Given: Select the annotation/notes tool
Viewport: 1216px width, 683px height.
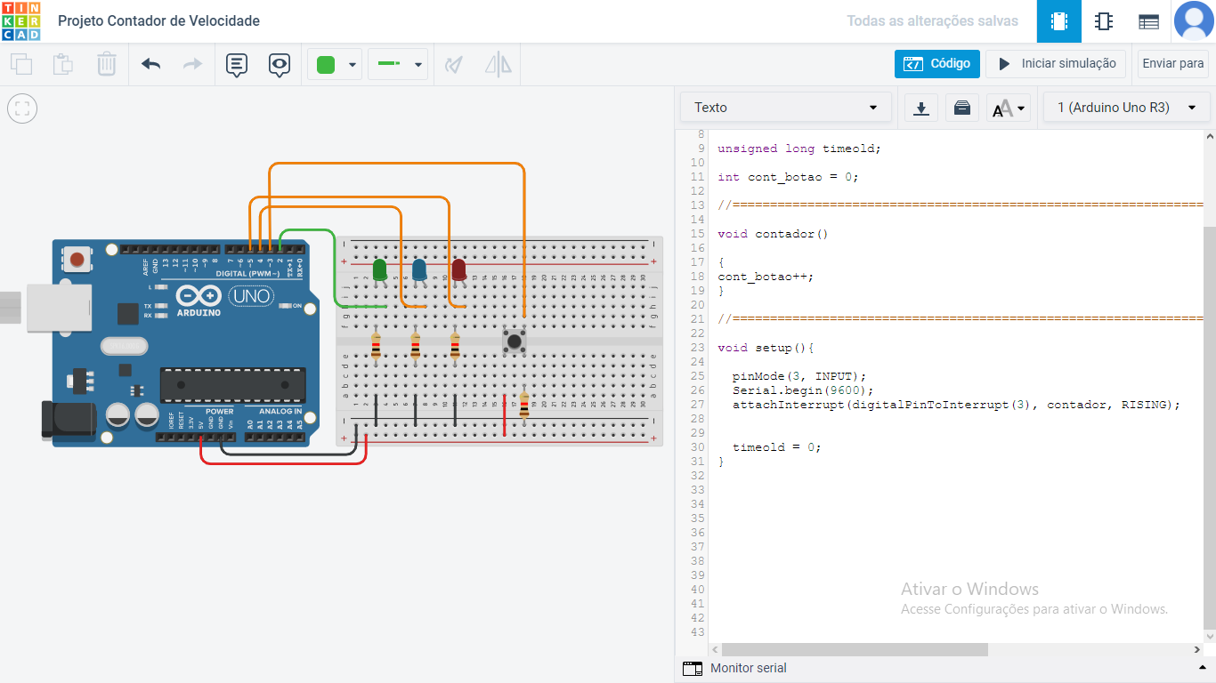Looking at the screenshot, I should click(236, 64).
